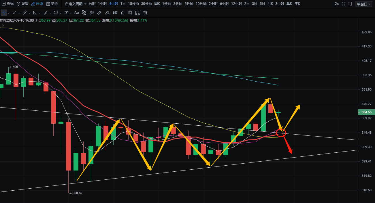Select the crosshair cursor tool
Viewport: 375px width, 203px height.
[4, 13]
